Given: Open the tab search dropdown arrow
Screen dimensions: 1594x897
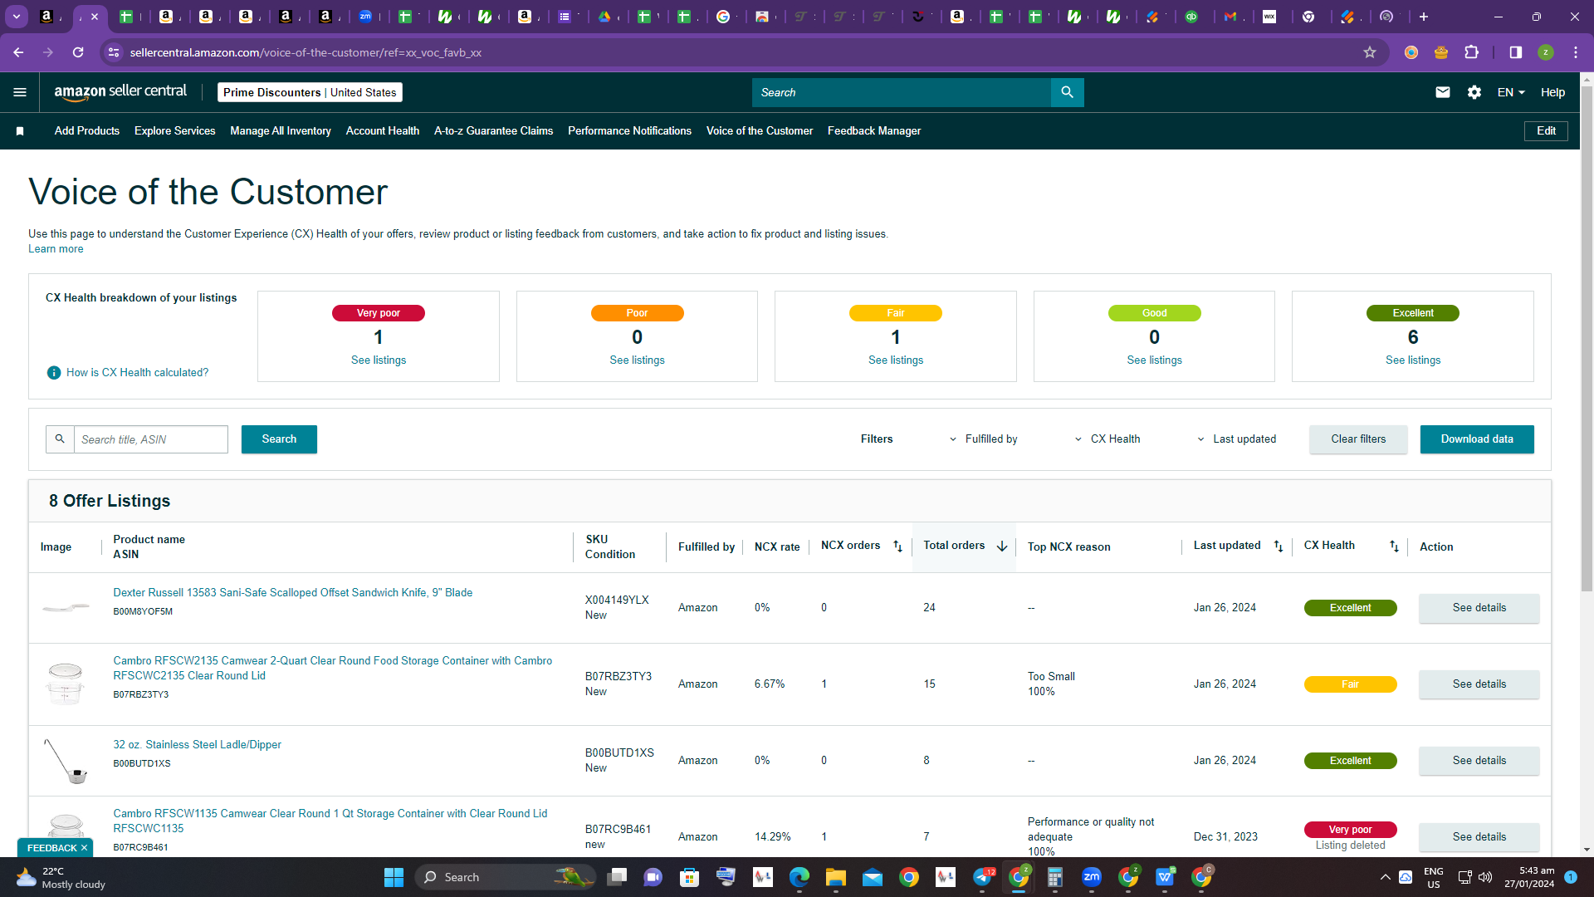Looking at the screenshot, I should 17,17.
